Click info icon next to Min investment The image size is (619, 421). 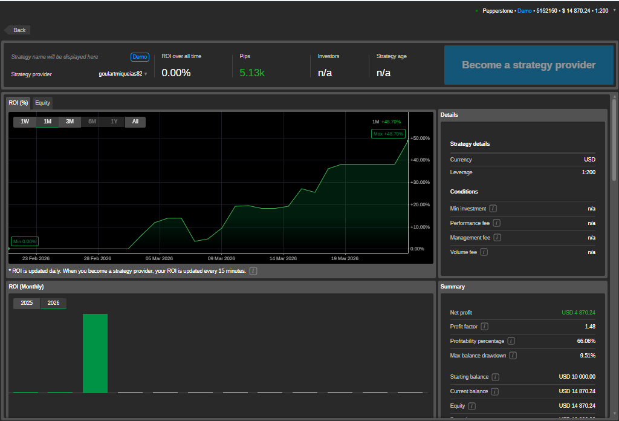pos(493,209)
